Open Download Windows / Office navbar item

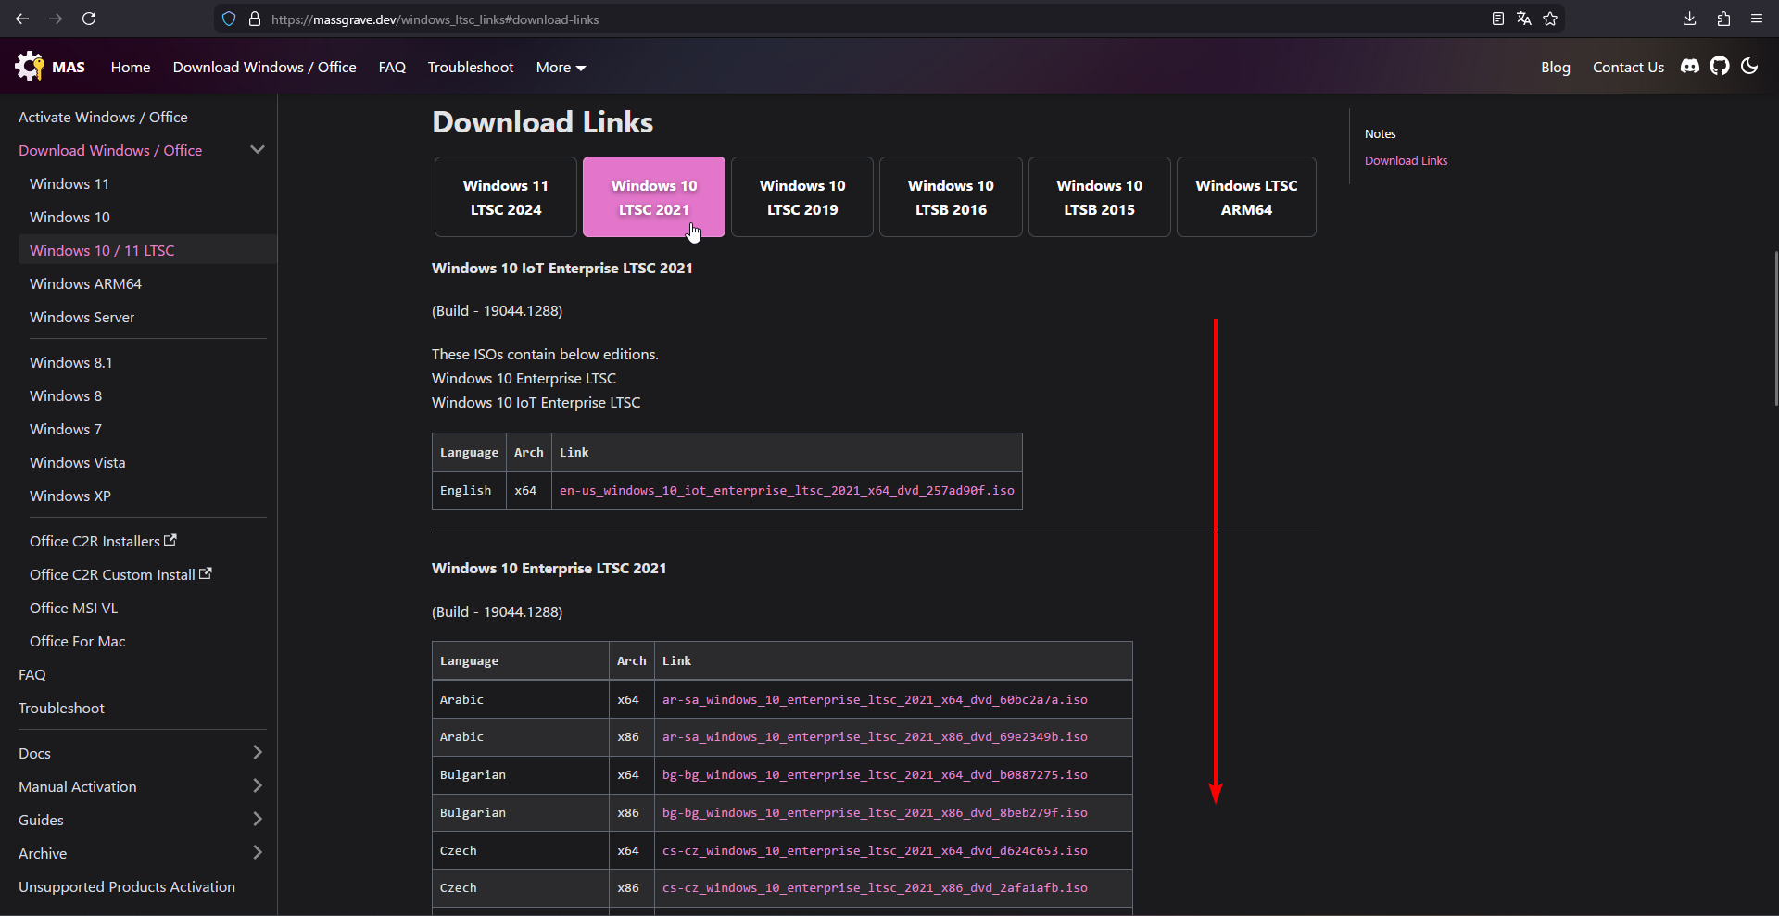coord(264,67)
